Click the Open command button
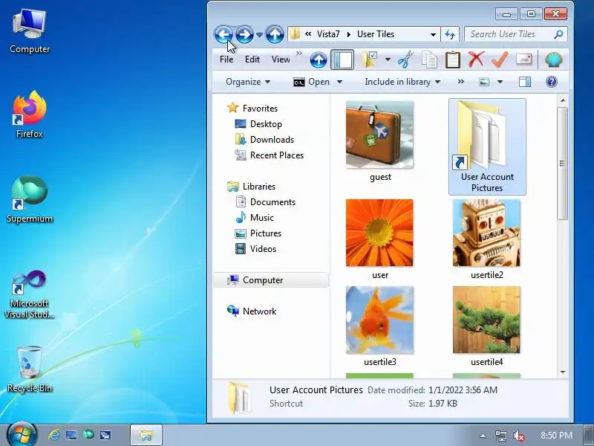The width and height of the screenshot is (594, 446). pyautogui.click(x=311, y=82)
